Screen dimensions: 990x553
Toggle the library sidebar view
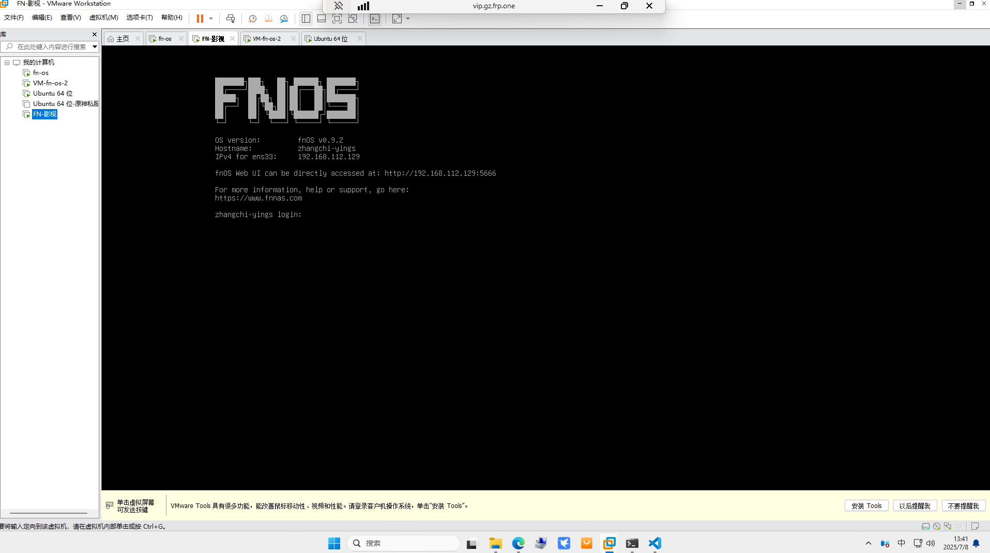click(x=306, y=19)
